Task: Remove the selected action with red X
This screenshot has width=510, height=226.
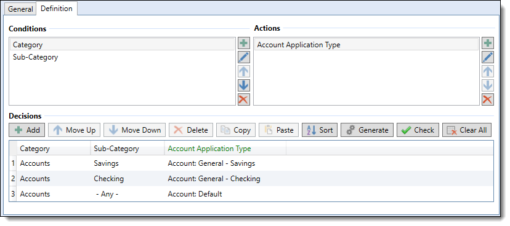Action: (x=488, y=99)
